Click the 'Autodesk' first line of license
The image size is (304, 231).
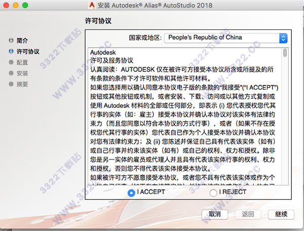[x=103, y=52]
